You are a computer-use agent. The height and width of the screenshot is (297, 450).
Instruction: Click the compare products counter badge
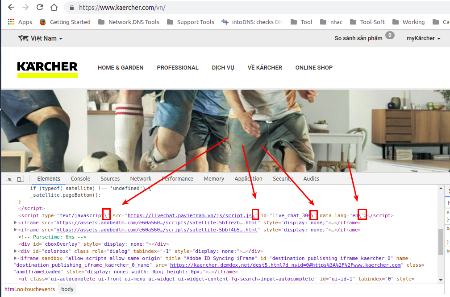390,35
